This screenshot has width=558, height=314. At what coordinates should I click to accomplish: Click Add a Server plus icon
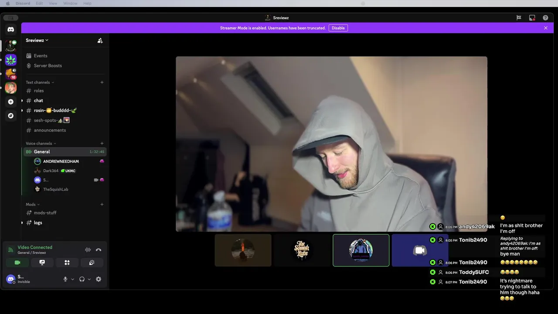[x=11, y=102]
